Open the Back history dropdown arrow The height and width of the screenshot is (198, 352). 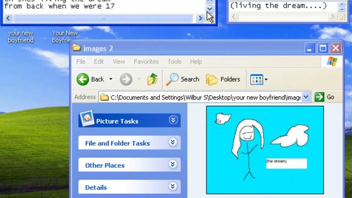[x=111, y=79]
